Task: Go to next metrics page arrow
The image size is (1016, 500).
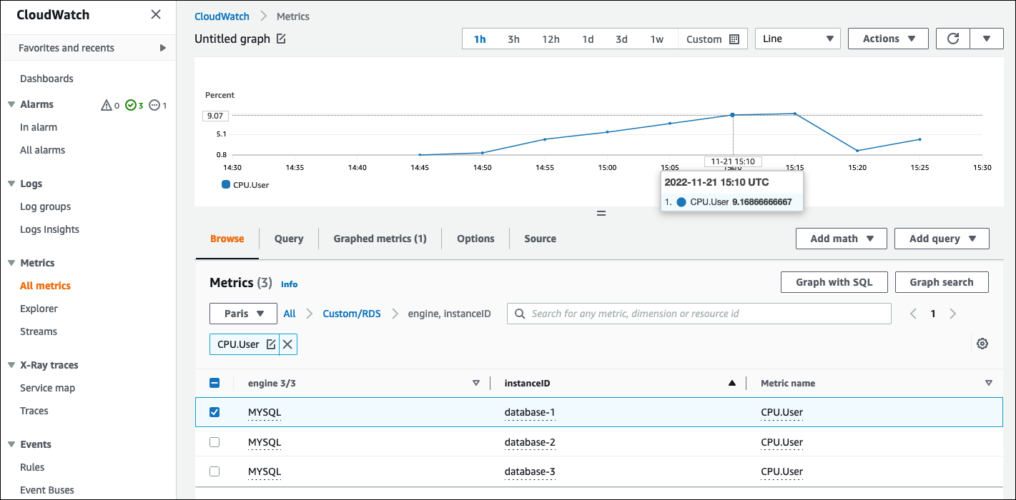Action: [x=952, y=314]
